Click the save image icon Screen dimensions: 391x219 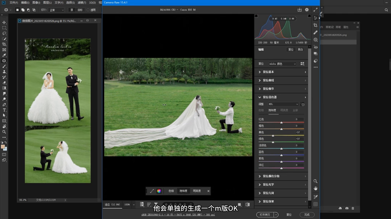click(299, 10)
